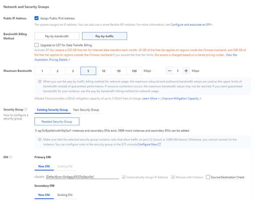Toggle Automatically Assign IP Address checkbox
This screenshot has height=201, width=254.
[124, 177]
